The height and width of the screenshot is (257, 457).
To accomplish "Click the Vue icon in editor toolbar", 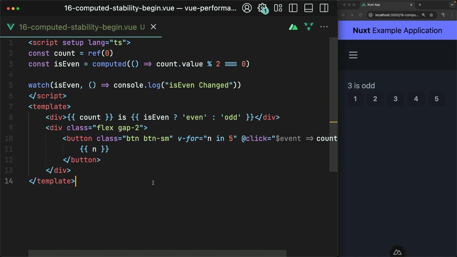I will coord(308,27).
